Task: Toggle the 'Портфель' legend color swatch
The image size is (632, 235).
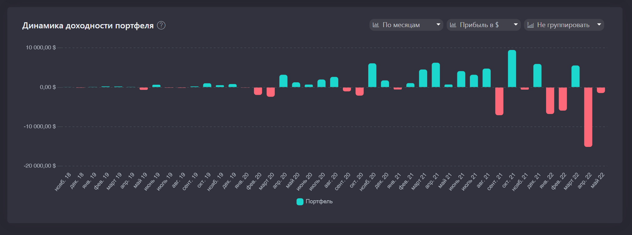Action: (300, 202)
